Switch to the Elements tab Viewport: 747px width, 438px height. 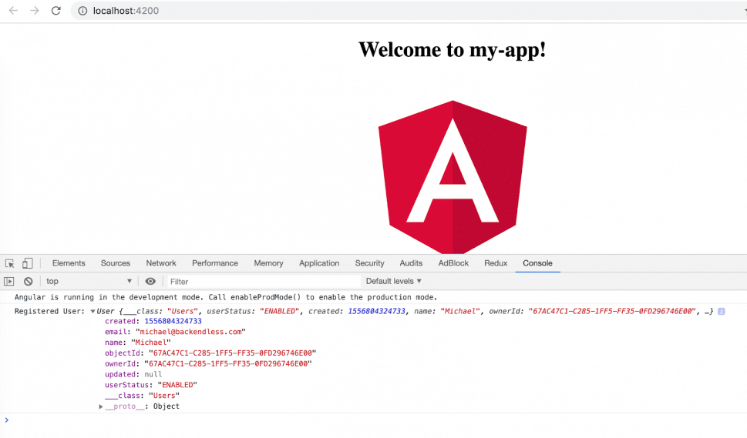click(x=69, y=263)
